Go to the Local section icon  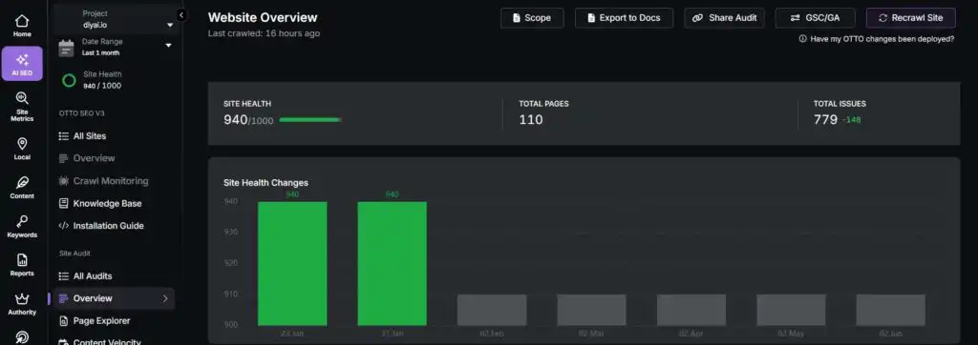[x=22, y=149]
